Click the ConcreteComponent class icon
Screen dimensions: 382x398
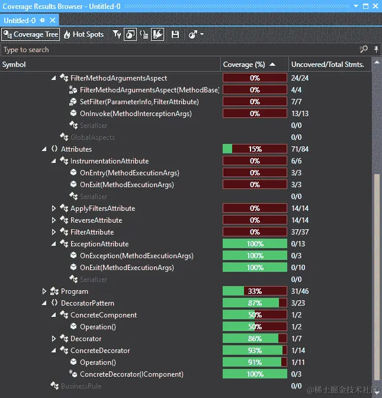[x=64, y=314]
